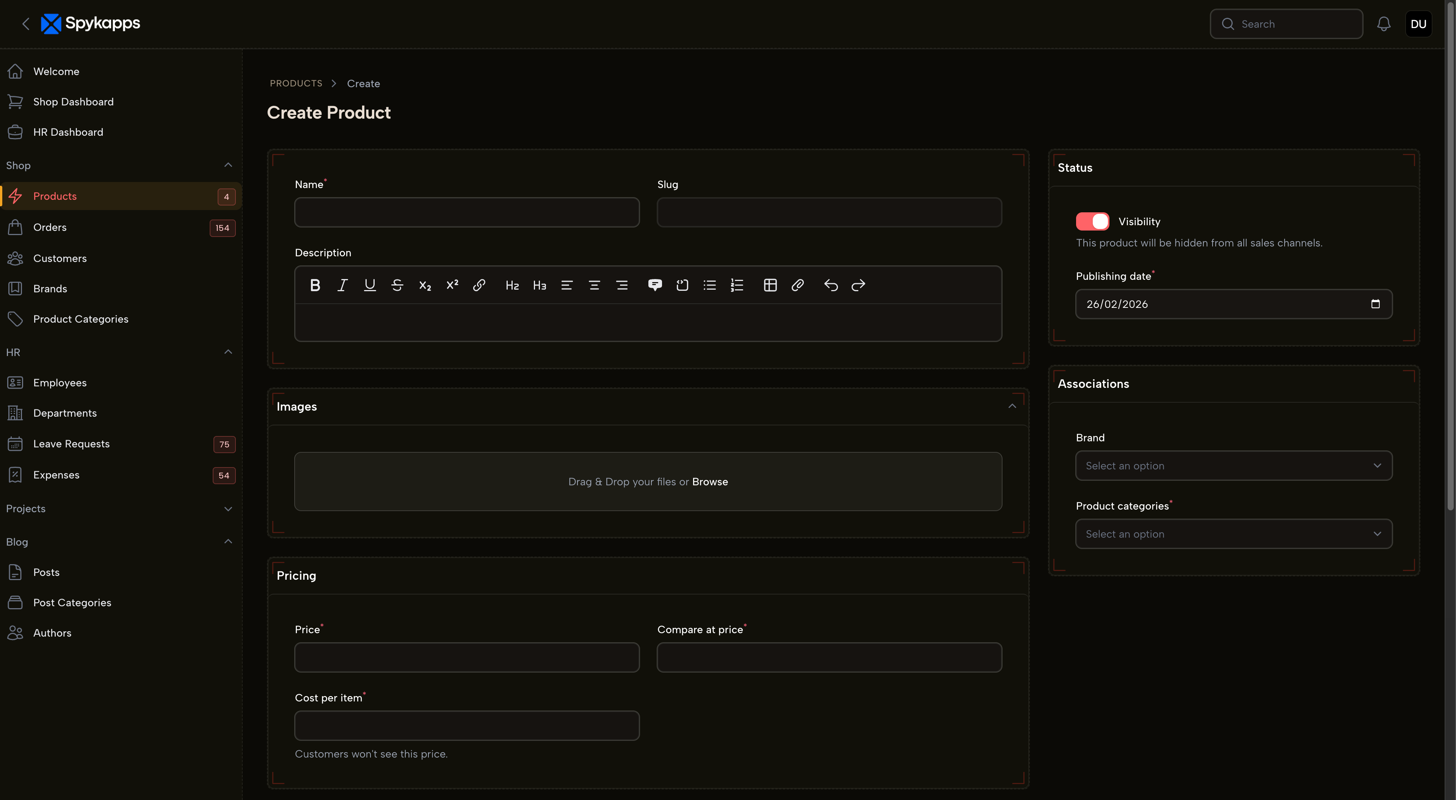Screen dimensions: 1456x800
Task: Select the Strikethrough formatting tool
Action: (397, 285)
